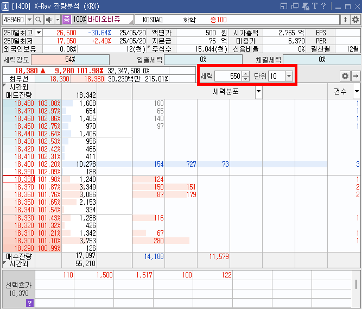Click the 727 세력분포 value

coord(191,164)
